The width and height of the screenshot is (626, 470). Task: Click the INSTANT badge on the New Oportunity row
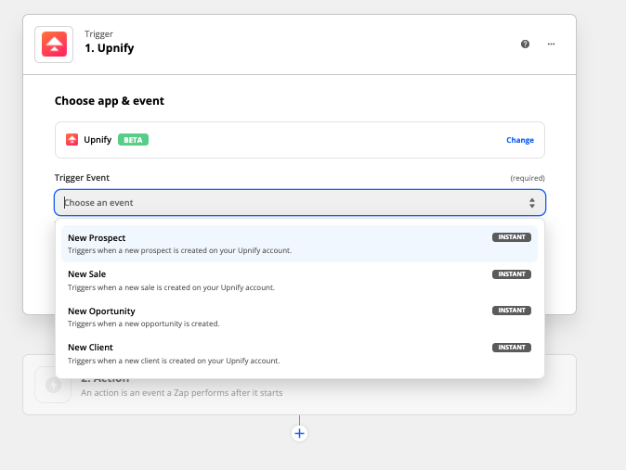coord(512,311)
